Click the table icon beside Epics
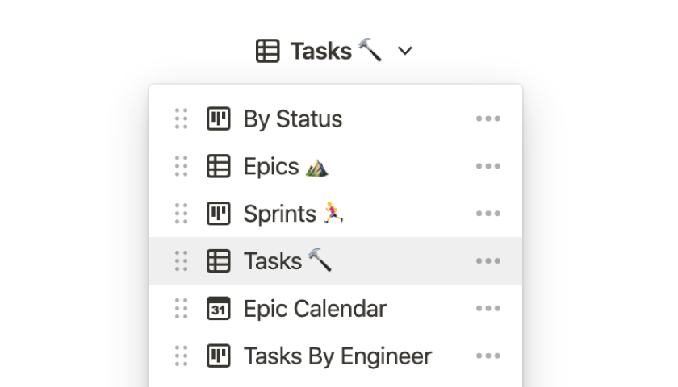Viewport: 678px width, 387px height. click(x=218, y=167)
